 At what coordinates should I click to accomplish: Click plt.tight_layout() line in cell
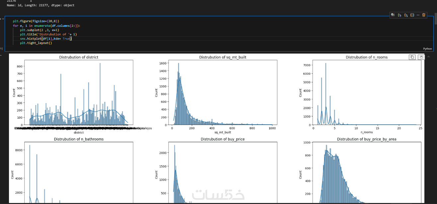coord(36,43)
